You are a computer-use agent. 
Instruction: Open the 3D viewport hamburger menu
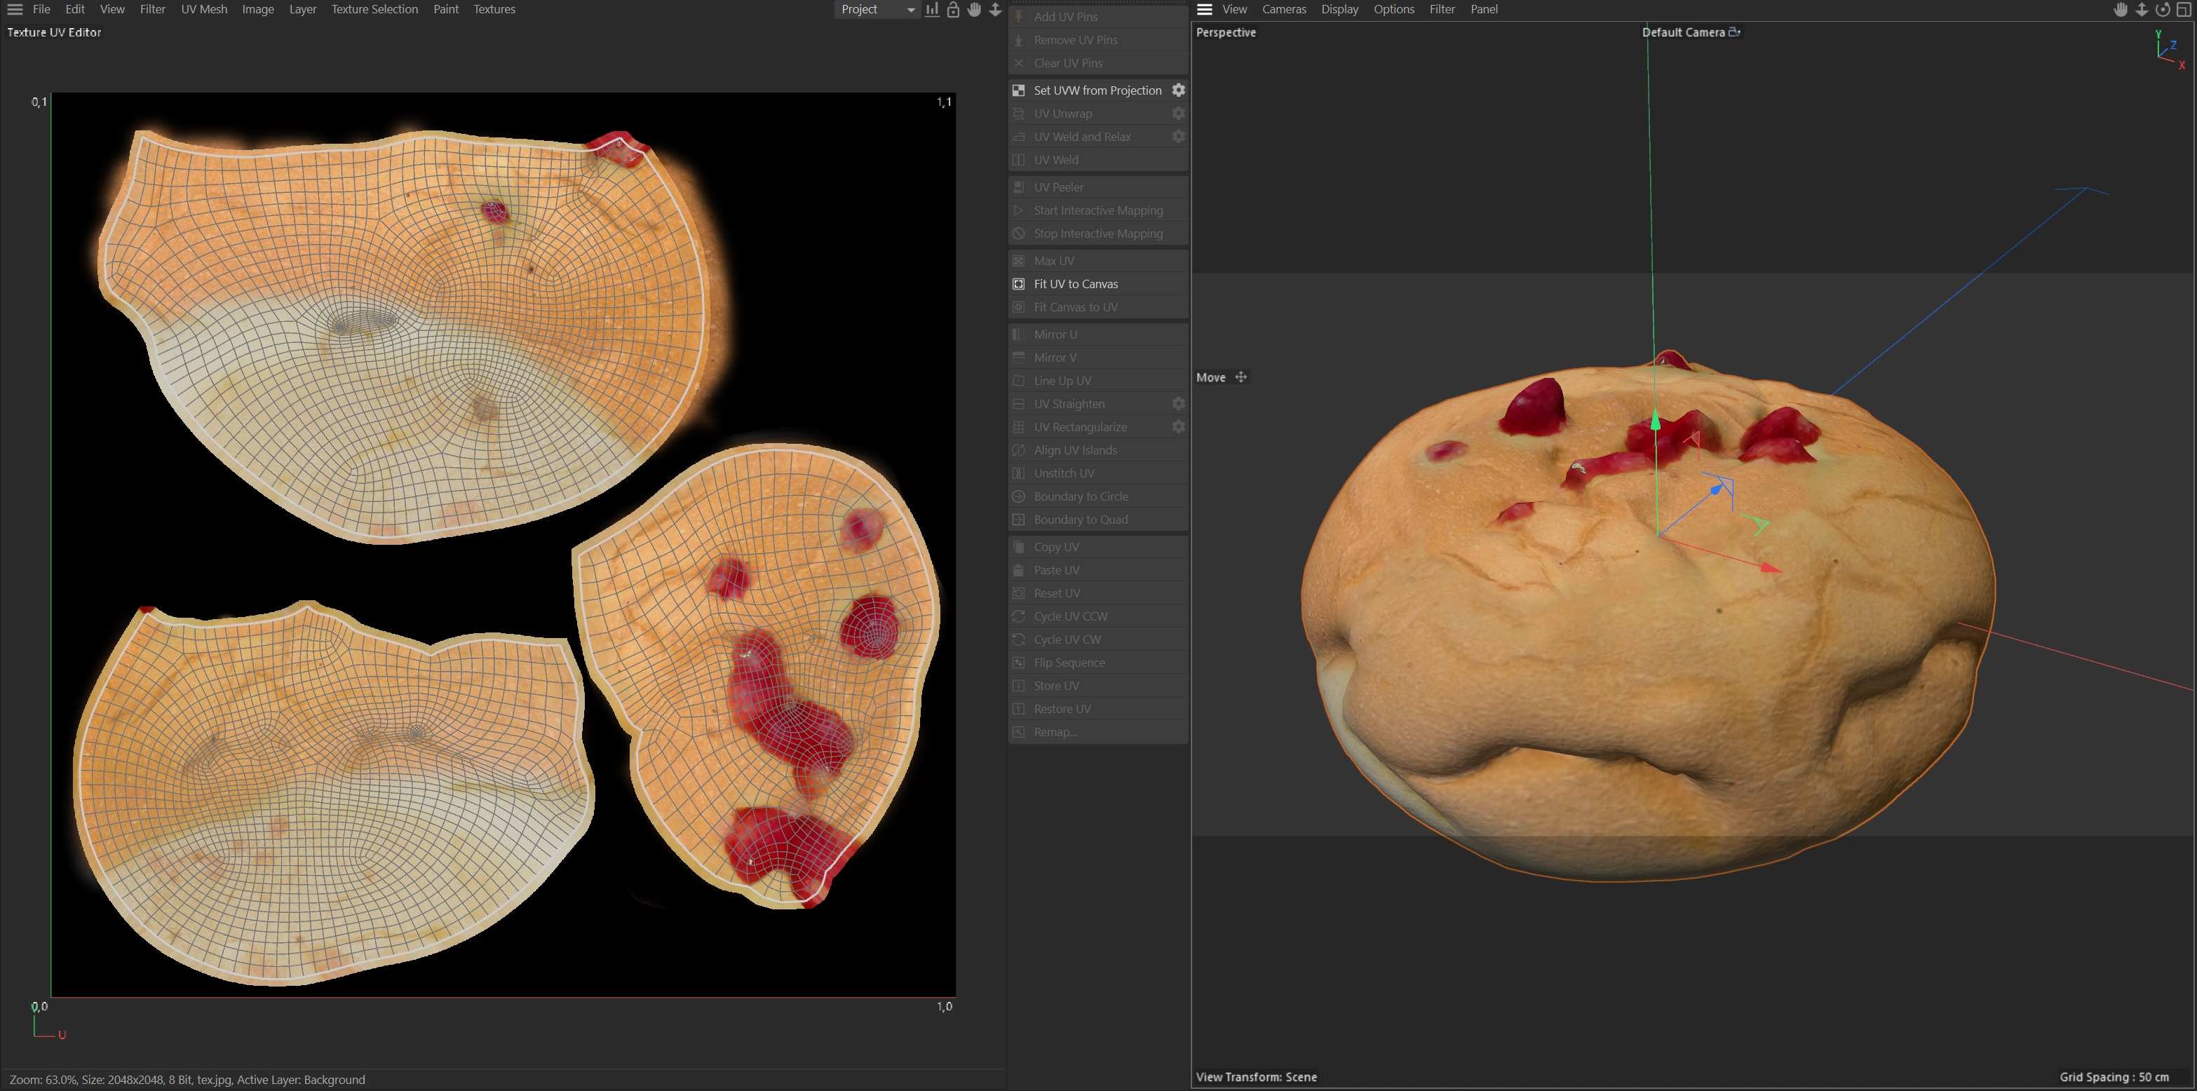click(1204, 9)
